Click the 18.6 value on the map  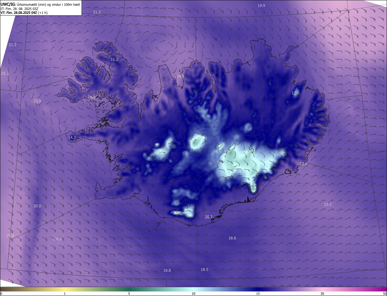(232, 238)
